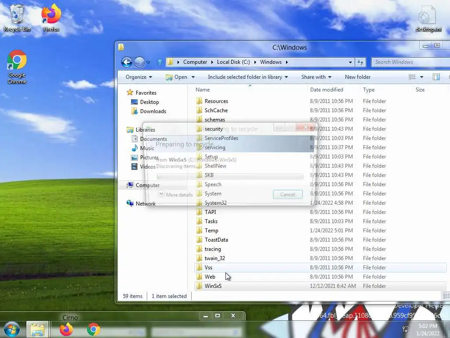Expand More details in recycle dialog

[176, 195]
